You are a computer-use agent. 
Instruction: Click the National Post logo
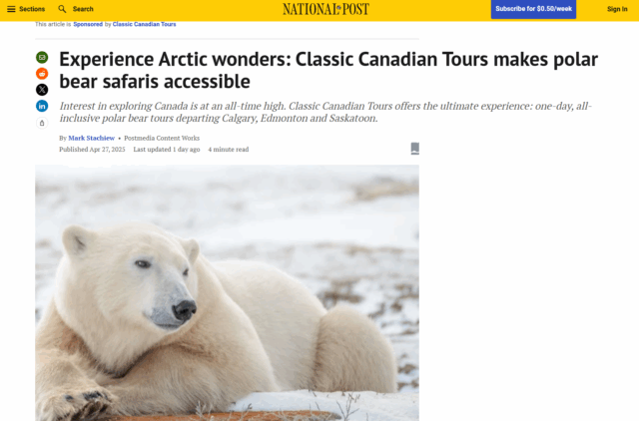click(326, 9)
